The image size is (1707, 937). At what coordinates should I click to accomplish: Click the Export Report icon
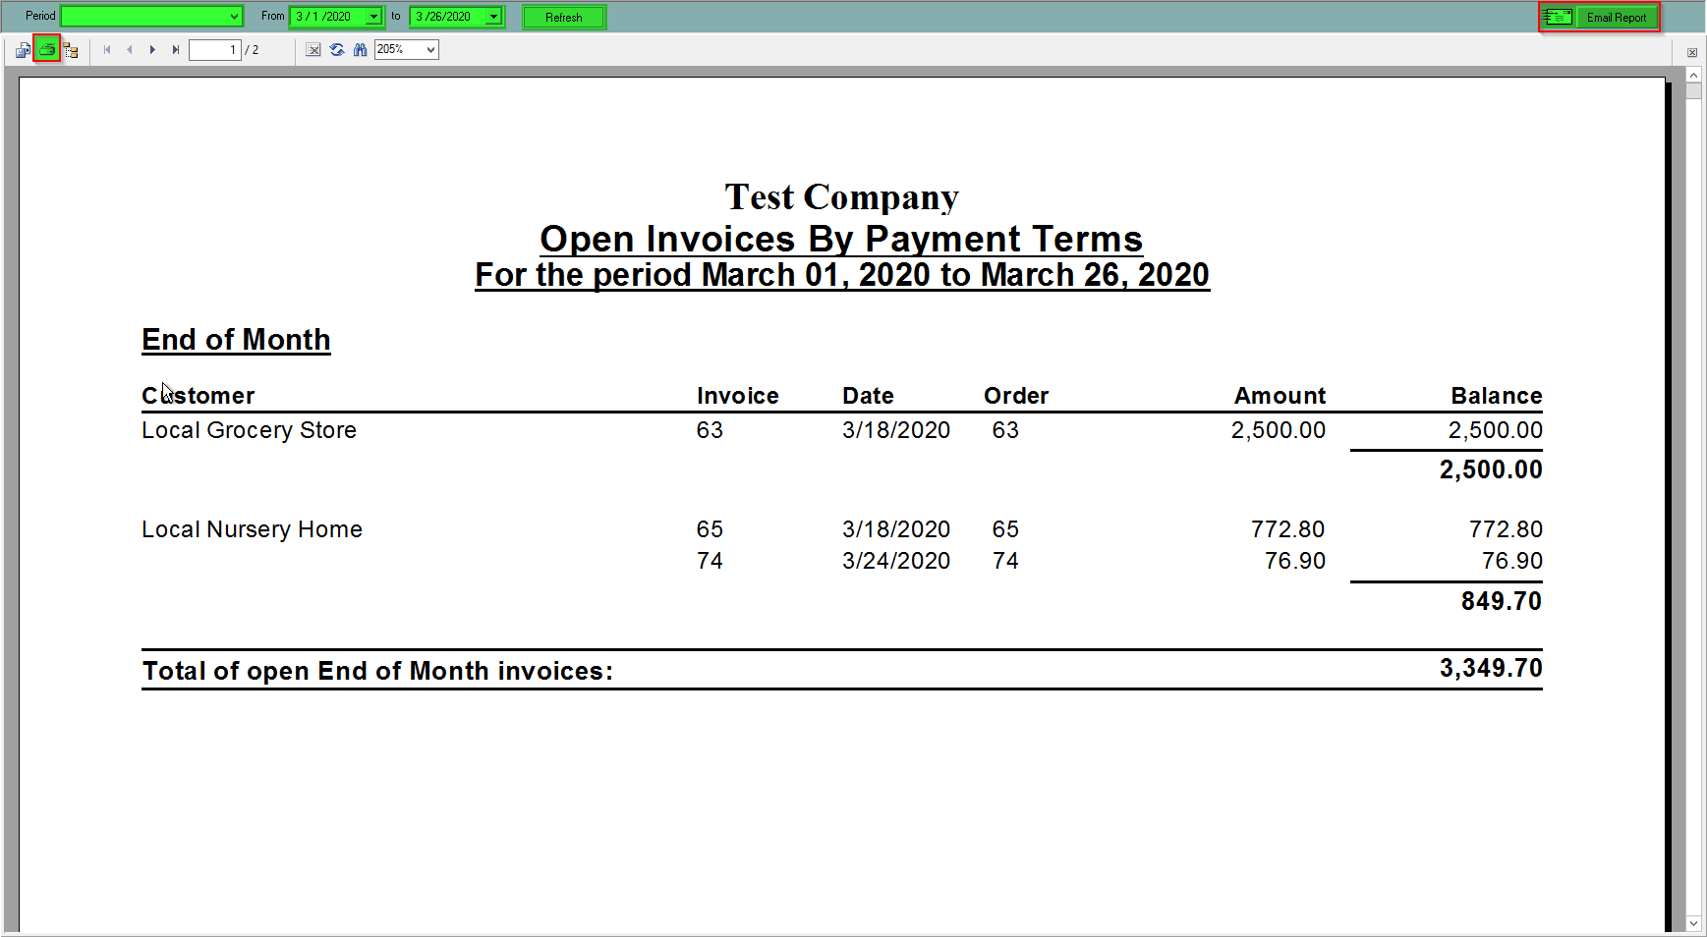[23, 49]
